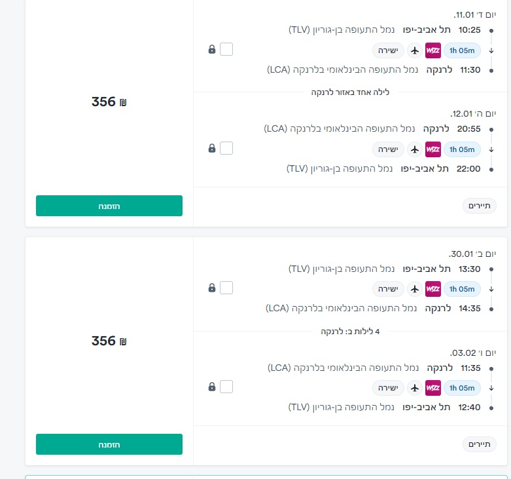Expand 13:30 flight details with the down arrow
The image size is (511, 479).
coord(491,288)
